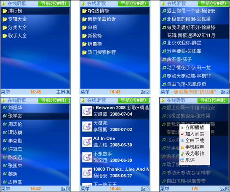
Task: Open album thumbnail for All In One
Action: pyautogui.click(x=87, y=142)
